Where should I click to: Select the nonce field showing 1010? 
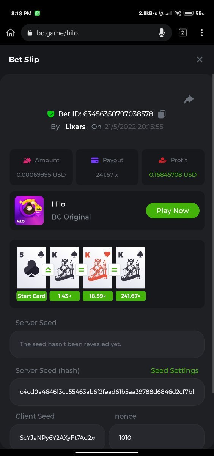pyautogui.click(x=157, y=437)
